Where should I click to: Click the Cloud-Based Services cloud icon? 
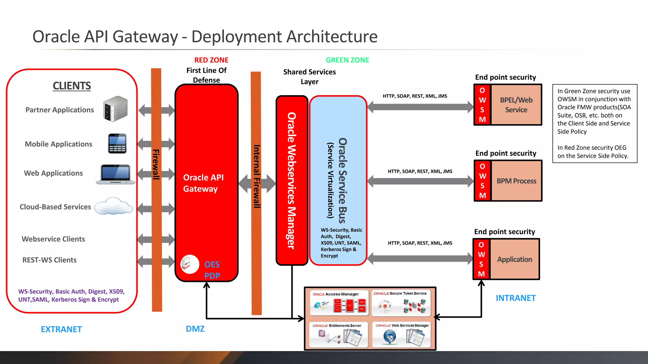113,206
